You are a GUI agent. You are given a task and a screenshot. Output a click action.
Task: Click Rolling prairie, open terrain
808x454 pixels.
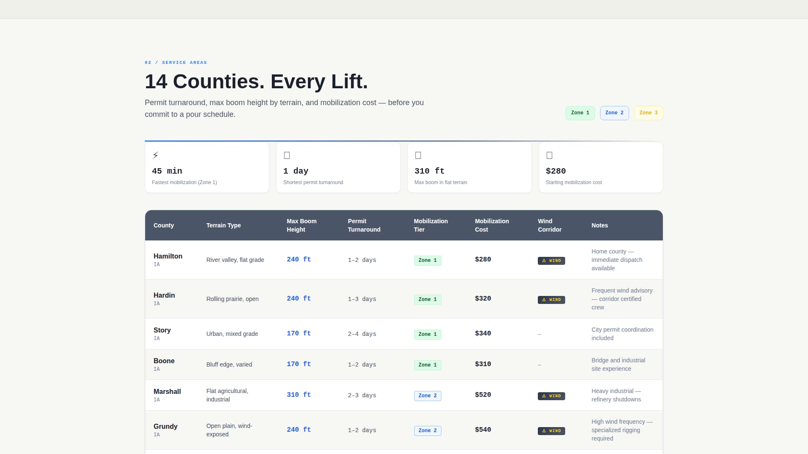tap(232, 299)
